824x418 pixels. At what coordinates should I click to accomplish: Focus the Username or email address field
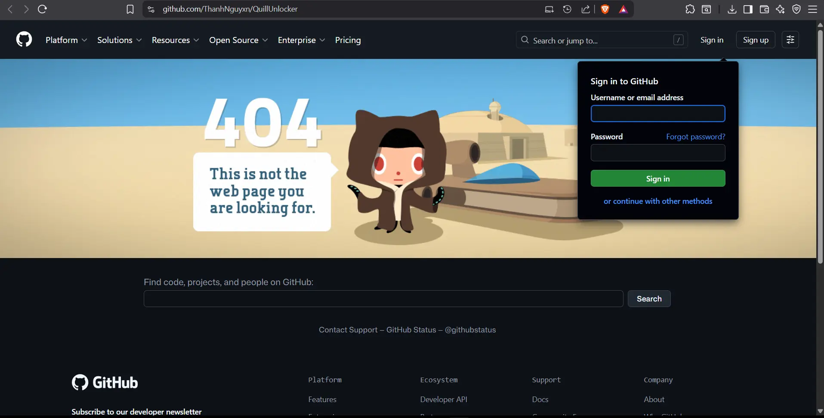(658, 114)
